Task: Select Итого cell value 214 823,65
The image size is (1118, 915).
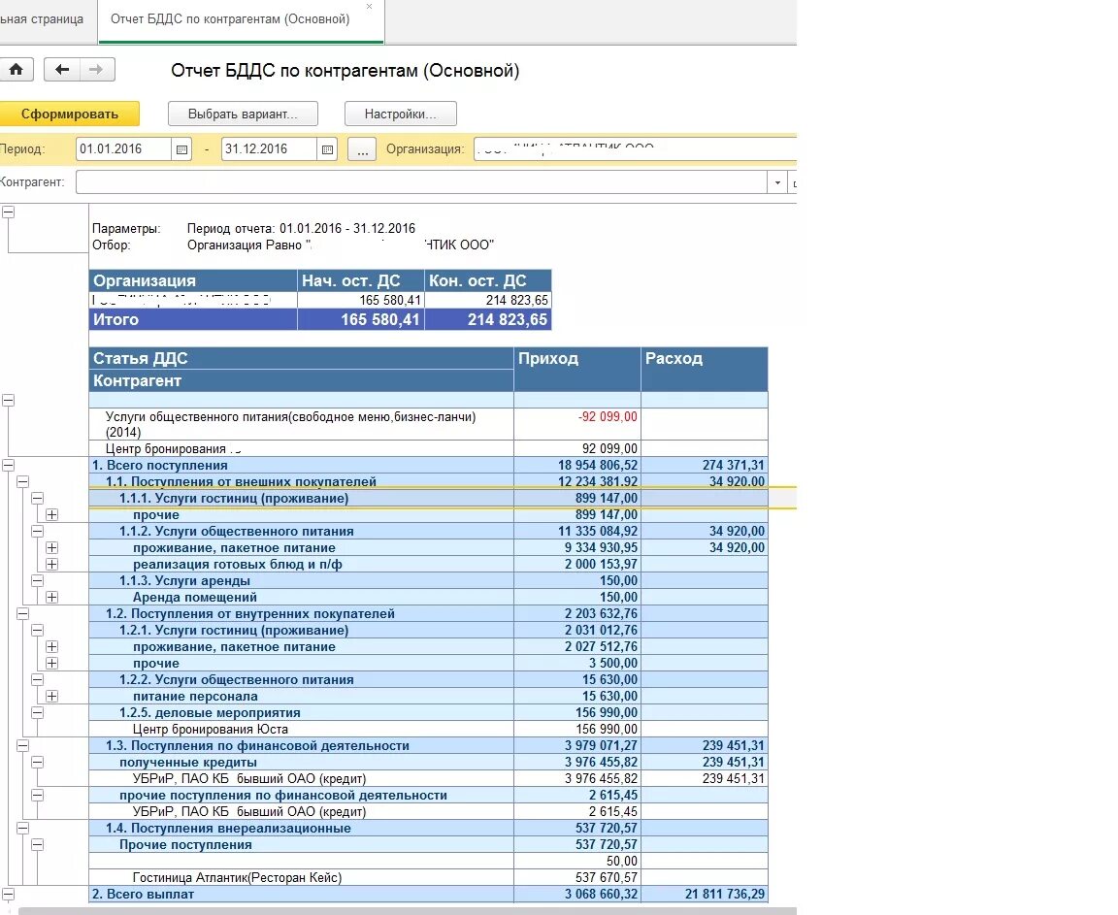Action: (x=488, y=319)
